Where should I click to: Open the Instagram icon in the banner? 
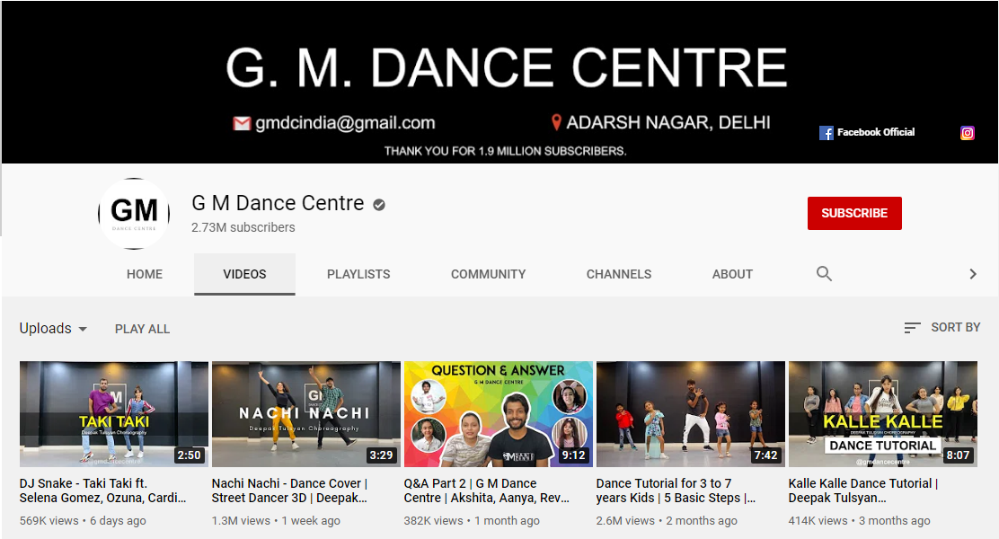(968, 133)
